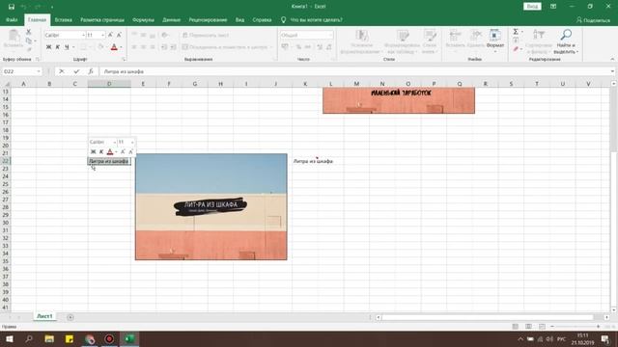618x347 pixels.
Task: Select the 'Литра из шкафа' image on sheet
Action: click(211, 207)
